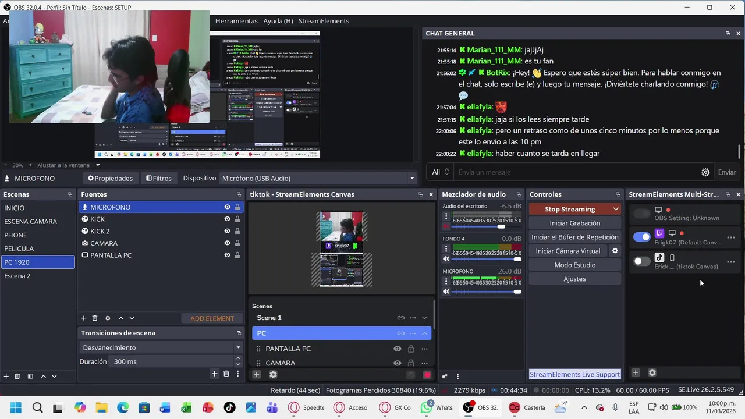Image resolution: width=745 pixels, height=419 pixels.
Task: Open WhatsApp from the taskbar
Action: 437,407
